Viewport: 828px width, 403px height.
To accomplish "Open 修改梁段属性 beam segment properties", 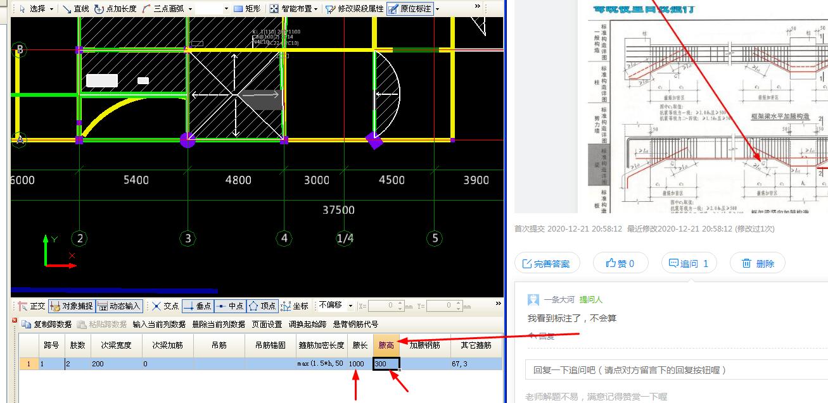I will coord(354,9).
